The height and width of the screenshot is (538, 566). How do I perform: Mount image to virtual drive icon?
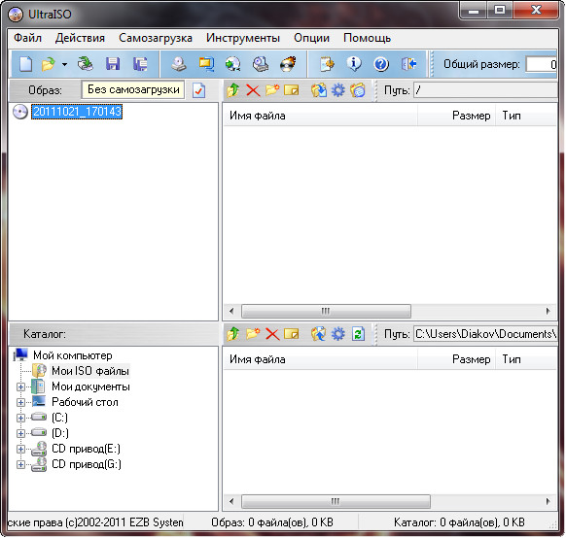coord(261,64)
